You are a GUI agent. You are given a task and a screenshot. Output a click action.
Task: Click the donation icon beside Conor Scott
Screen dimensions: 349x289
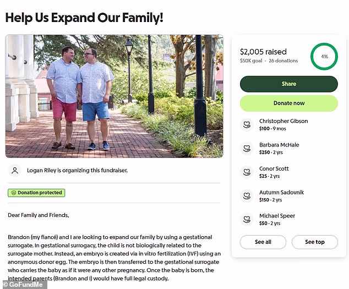pos(247,172)
